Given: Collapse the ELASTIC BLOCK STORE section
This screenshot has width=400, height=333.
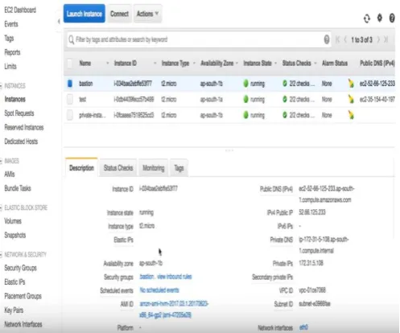Looking at the screenshot, I should (1, 208).
